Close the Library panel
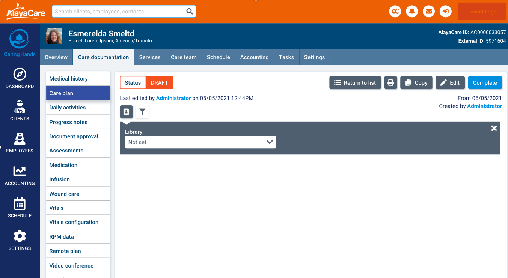This screenshot has width=508, height=278. (494, 128)
